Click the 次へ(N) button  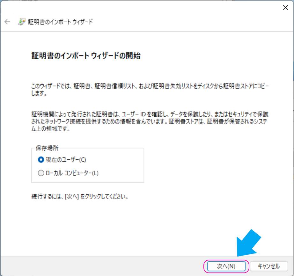pos(226,266)
